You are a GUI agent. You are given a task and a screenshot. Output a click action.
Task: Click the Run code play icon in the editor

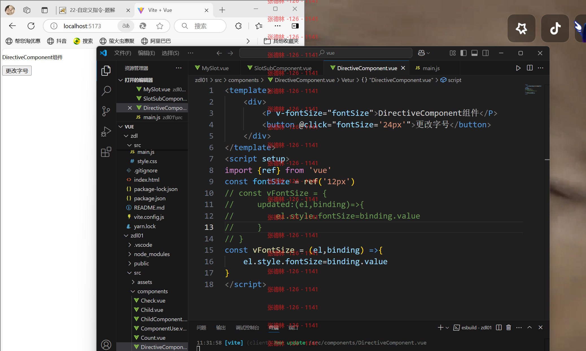click(x=518, y=68)
